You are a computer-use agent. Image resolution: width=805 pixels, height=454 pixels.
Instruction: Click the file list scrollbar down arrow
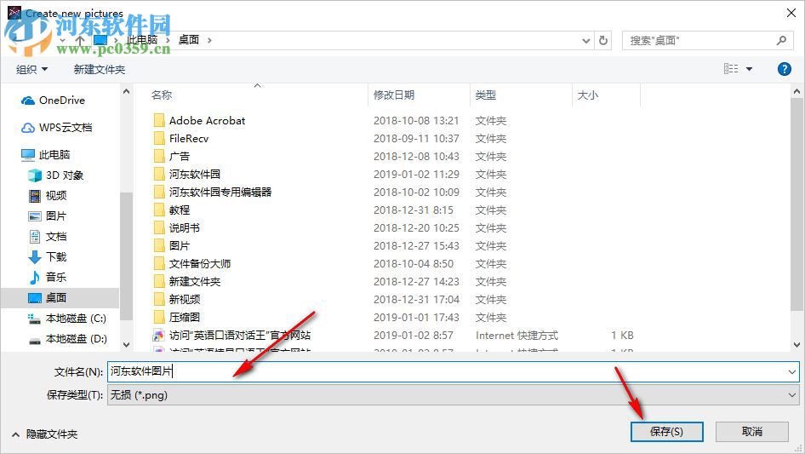coord(796,345)
